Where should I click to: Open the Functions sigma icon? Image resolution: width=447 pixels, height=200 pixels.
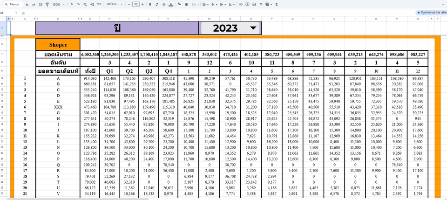point(277,4)
